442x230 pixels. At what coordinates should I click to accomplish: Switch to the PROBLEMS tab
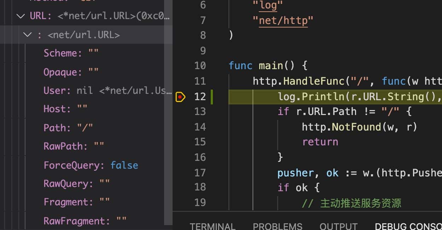click(278, 226)
